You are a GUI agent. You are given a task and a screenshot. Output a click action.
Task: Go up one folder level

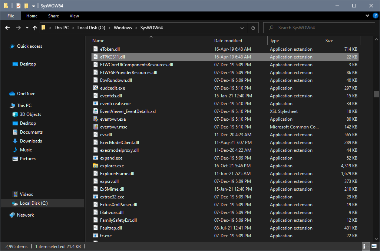pos(35,28)
